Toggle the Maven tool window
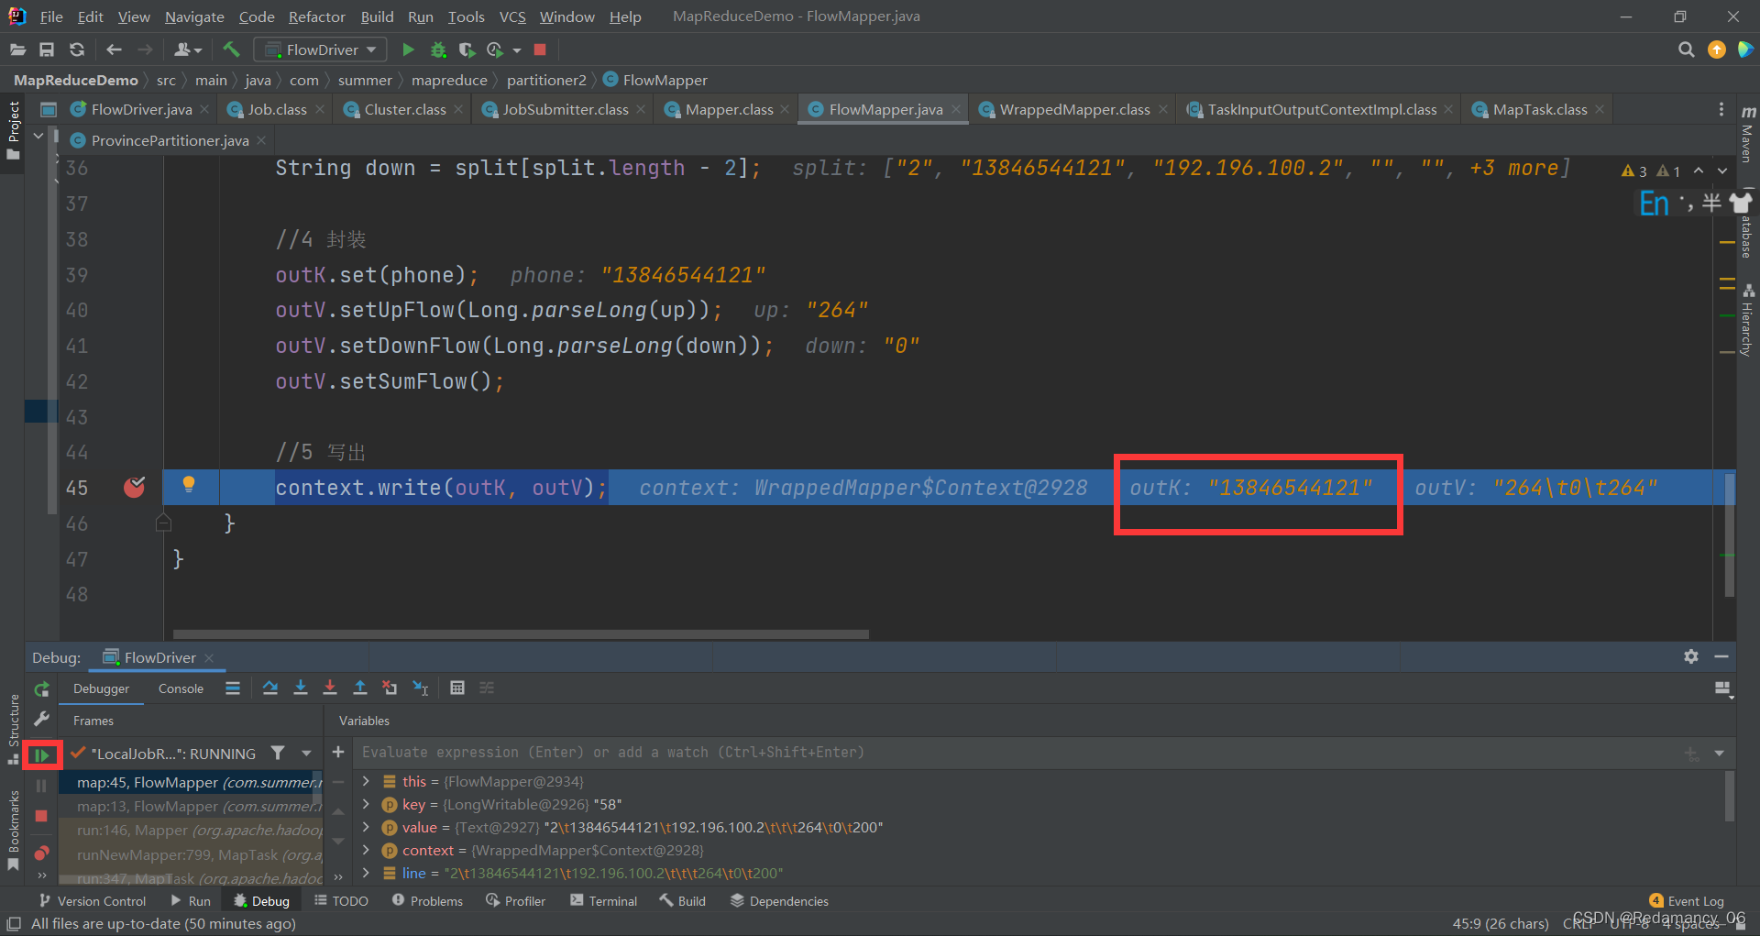The height and width of the screenshot is (936, 1760). (x=1748, y=134)
